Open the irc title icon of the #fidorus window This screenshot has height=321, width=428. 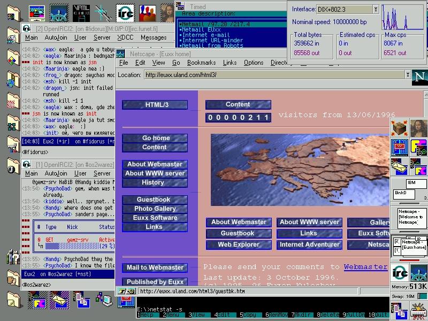click(26, 28)
